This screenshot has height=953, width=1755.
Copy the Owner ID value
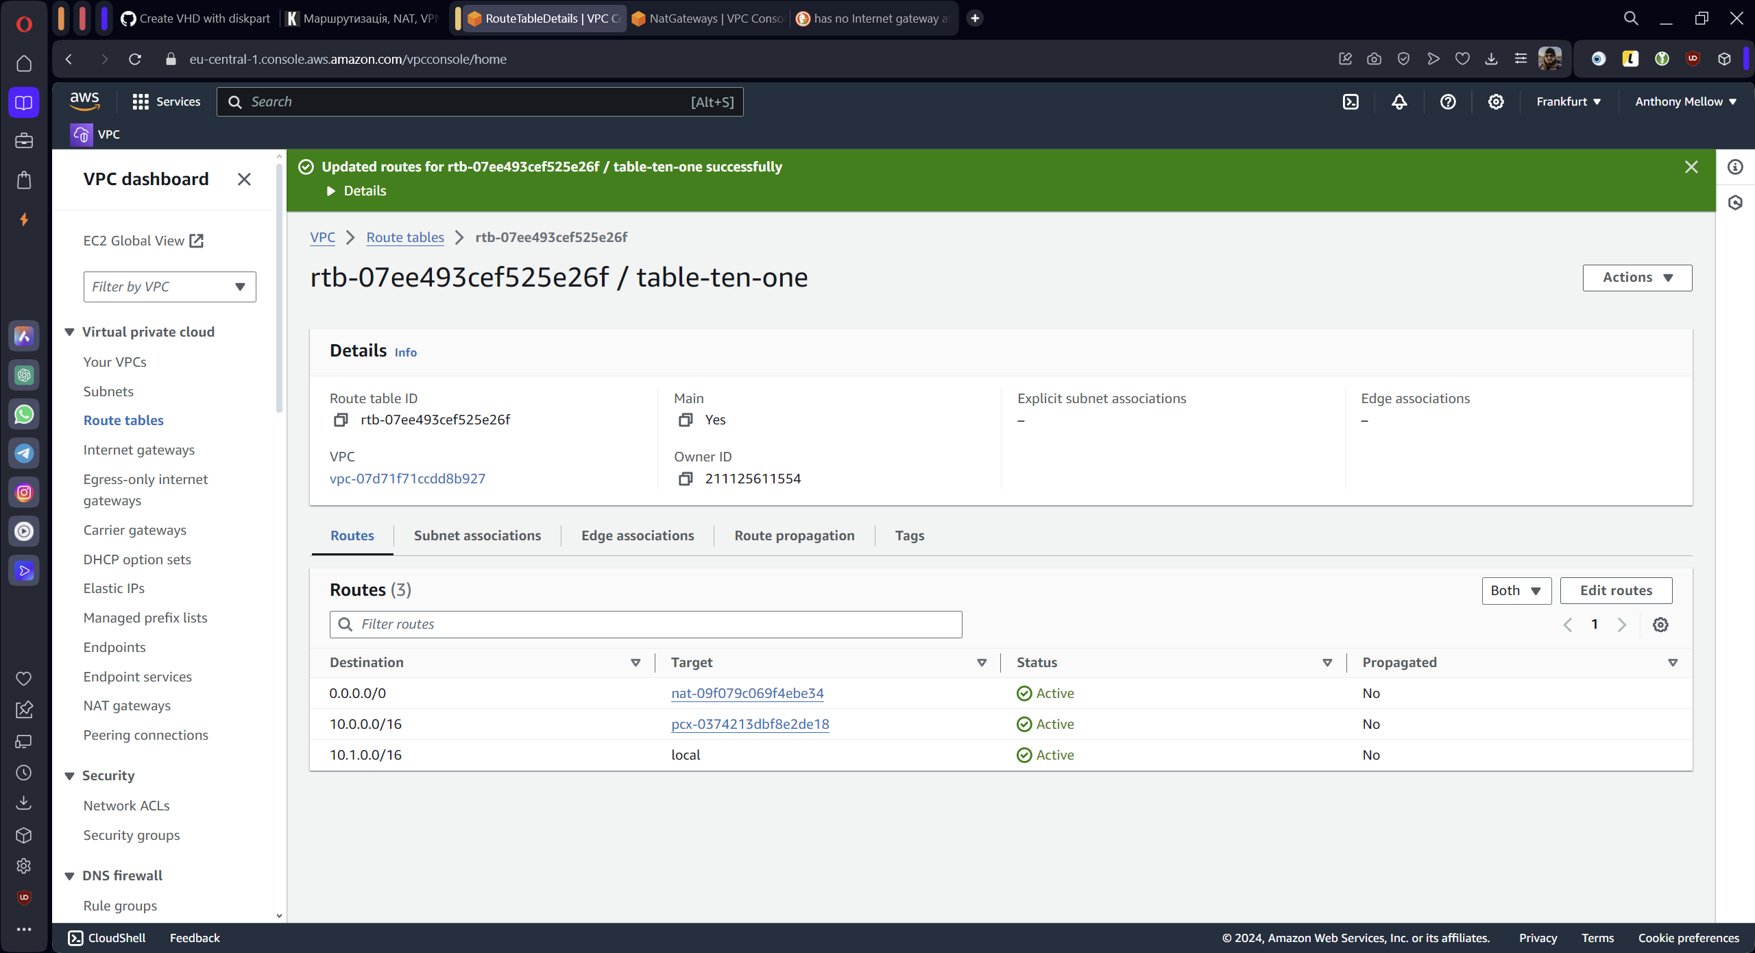coord(685,479)
